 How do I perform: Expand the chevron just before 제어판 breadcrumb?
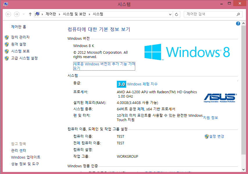(x=42, y=15)
